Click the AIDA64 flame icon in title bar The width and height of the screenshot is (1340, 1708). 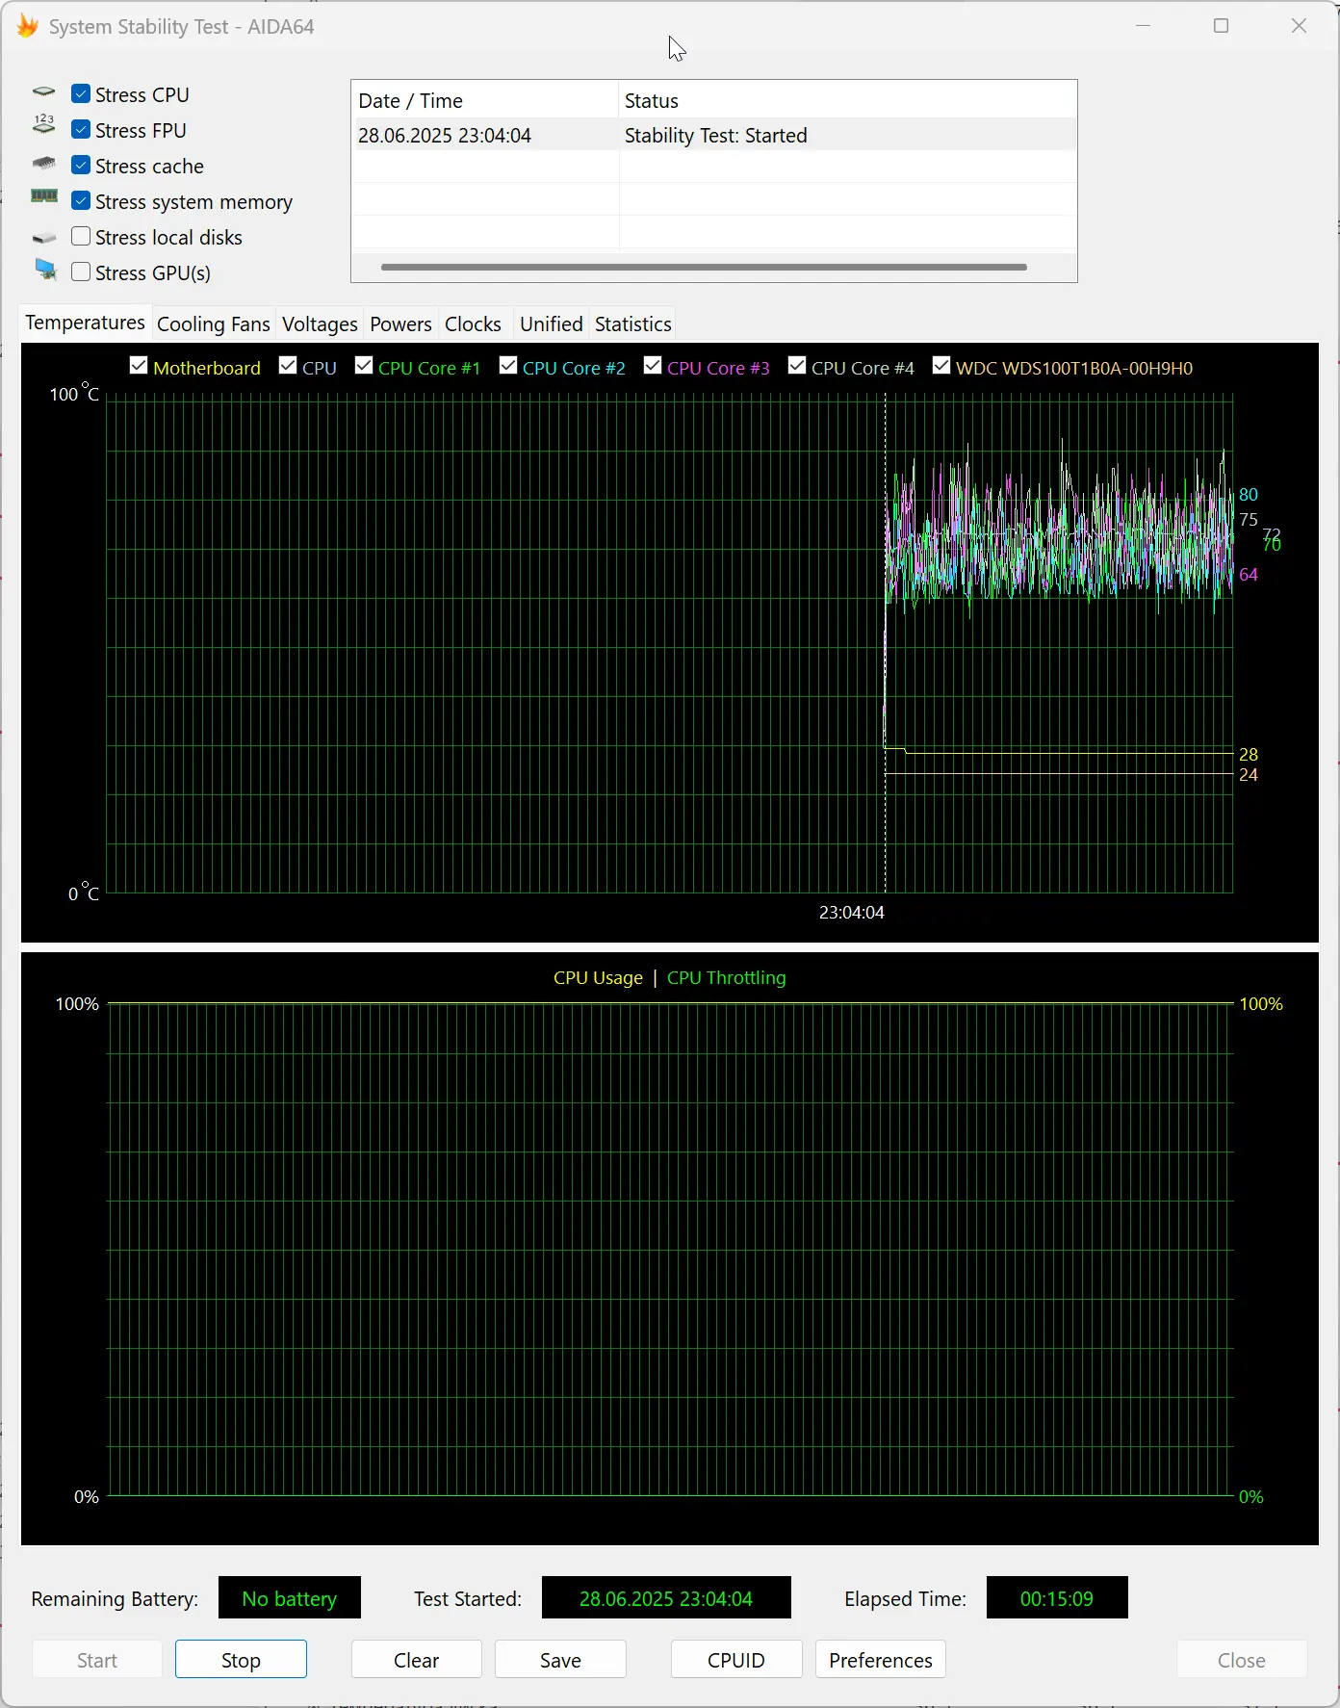click(28, 26)
